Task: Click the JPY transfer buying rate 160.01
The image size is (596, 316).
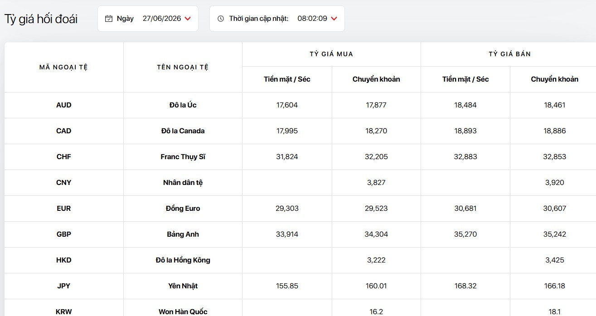Action: click(376, 286)
